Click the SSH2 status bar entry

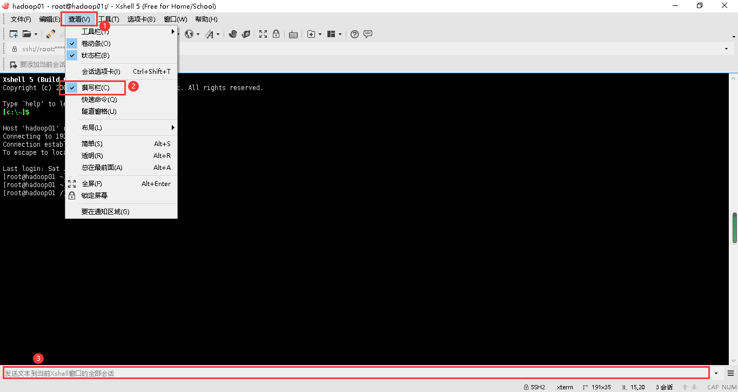click(x=534, y=387)
